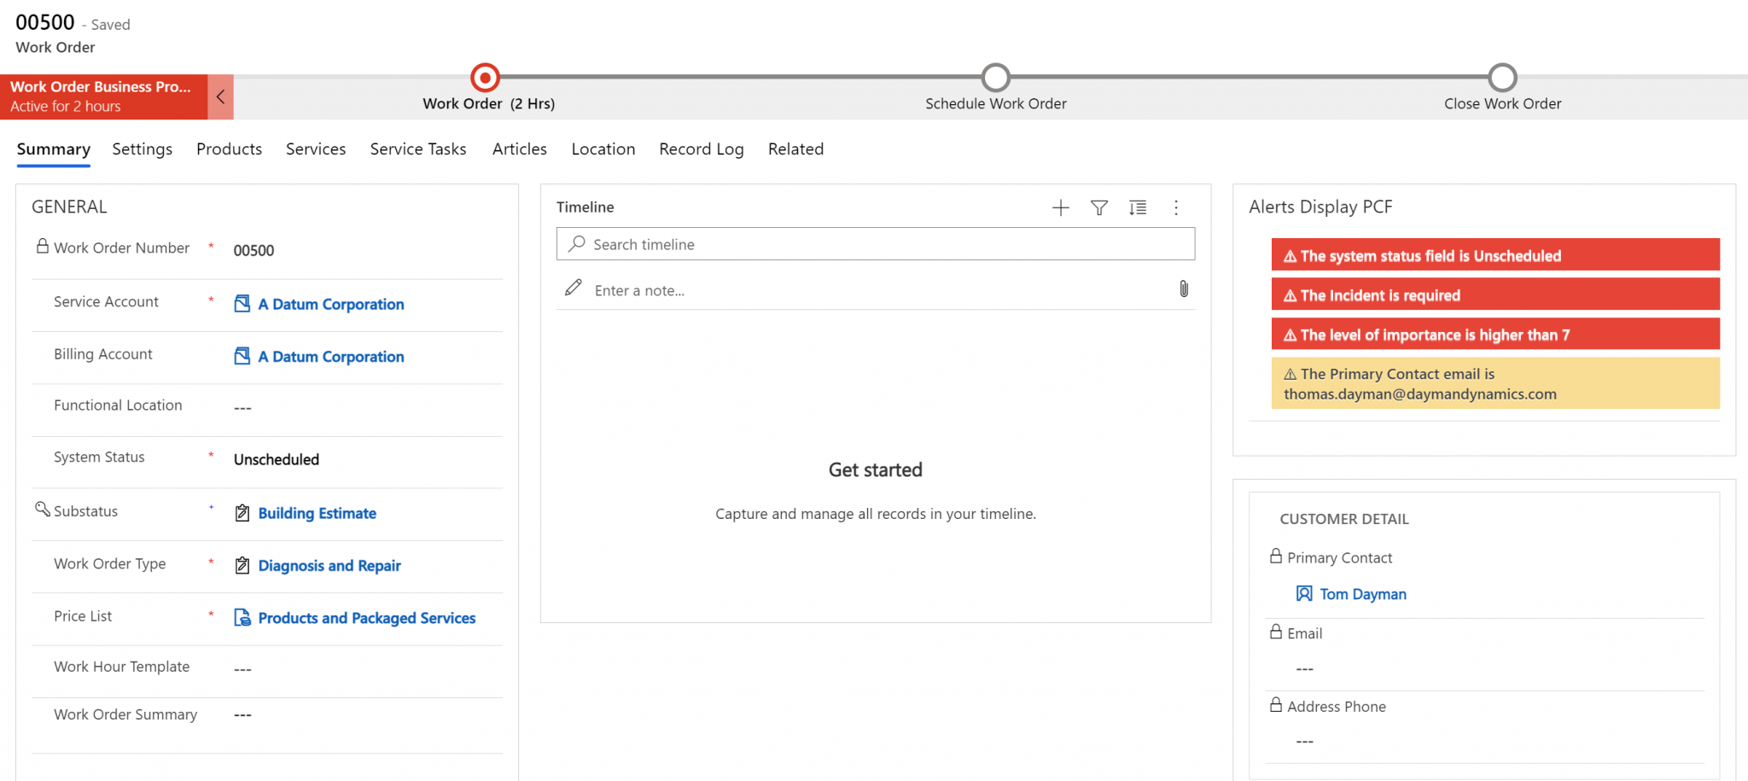This screenshot has width=1748, height=781.
Task: Add a new timeline record with the plus icon
Action: click(x=1060, y=207)
